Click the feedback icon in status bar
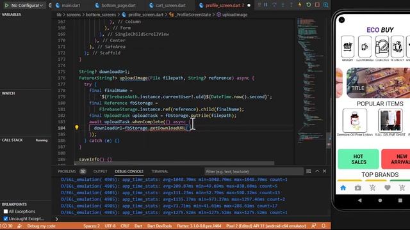 click(x=314, y=226)
